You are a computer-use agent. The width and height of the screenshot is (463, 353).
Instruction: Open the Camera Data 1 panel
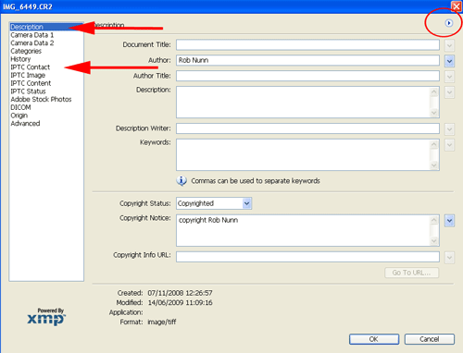click(x=32, y=35)
